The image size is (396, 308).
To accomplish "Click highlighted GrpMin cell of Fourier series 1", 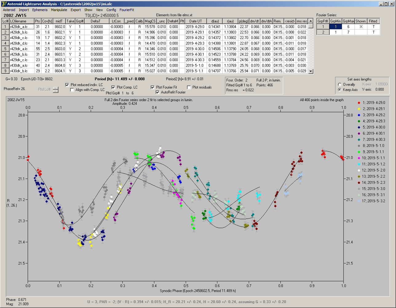I will [336, 27].
